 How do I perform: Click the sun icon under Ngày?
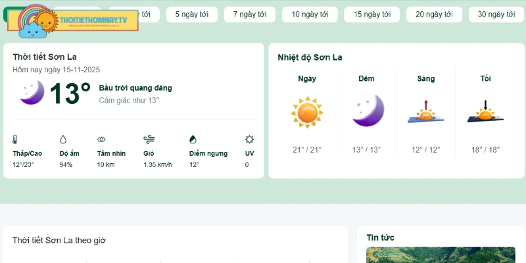(307, 112)
